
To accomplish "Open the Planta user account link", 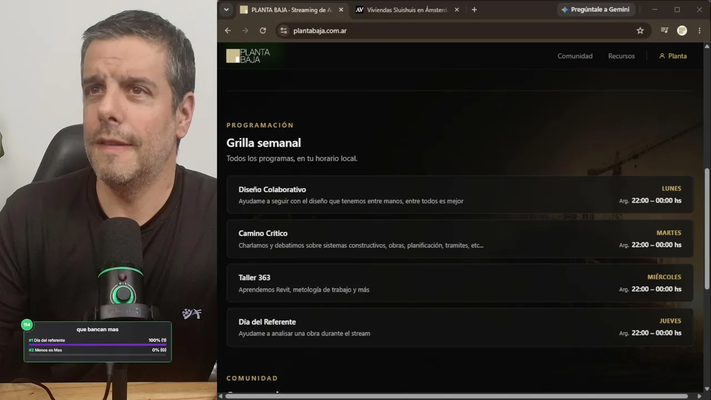I will coord(673,56).
